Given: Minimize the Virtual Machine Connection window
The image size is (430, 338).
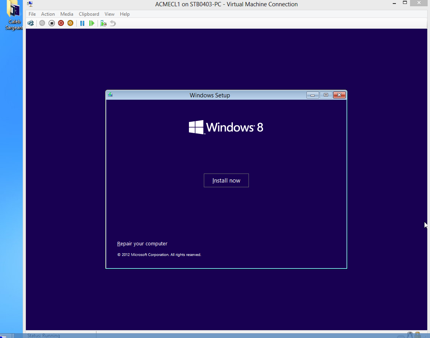Looking at the screenshot, I should point(394,3).
